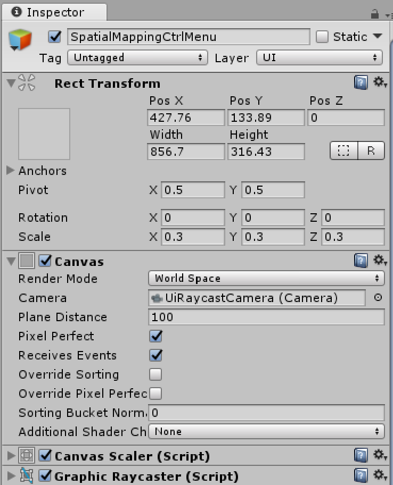This screenshot has width=393, height=485.
Task: Open the Layer dropdown showing UI
Action: point(319,57)
